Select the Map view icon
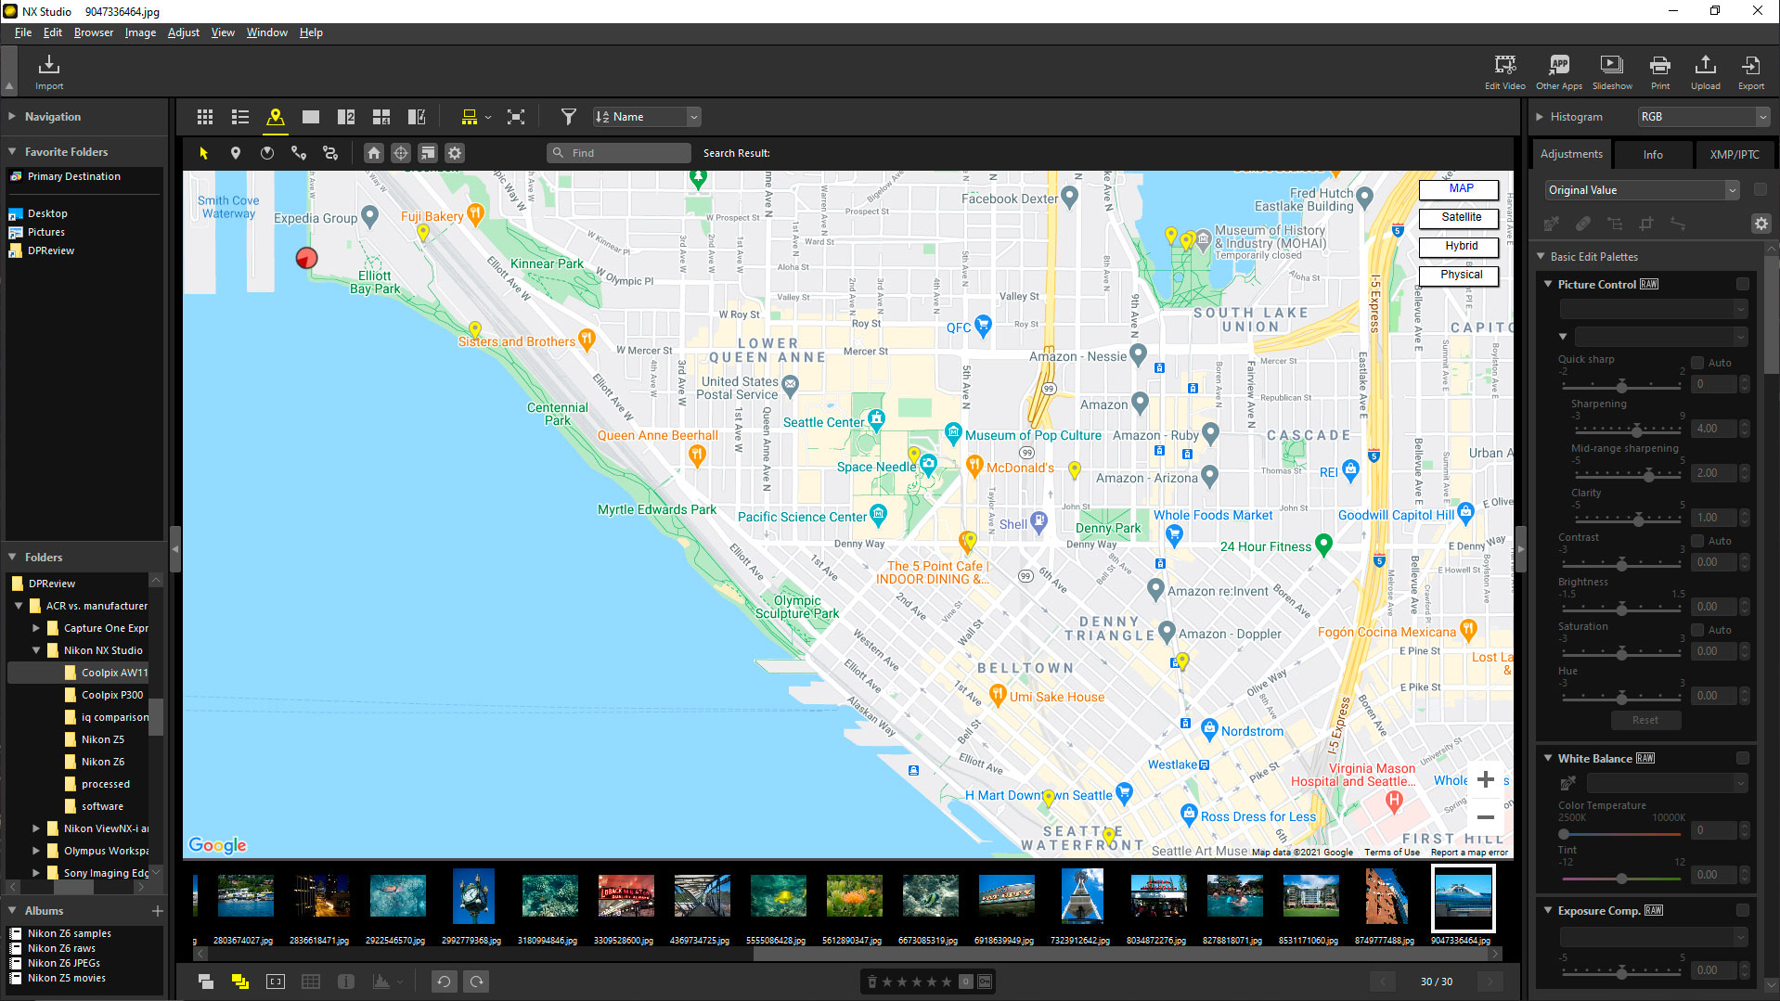Screen dimensions: 1780x1001 point(276,117)
